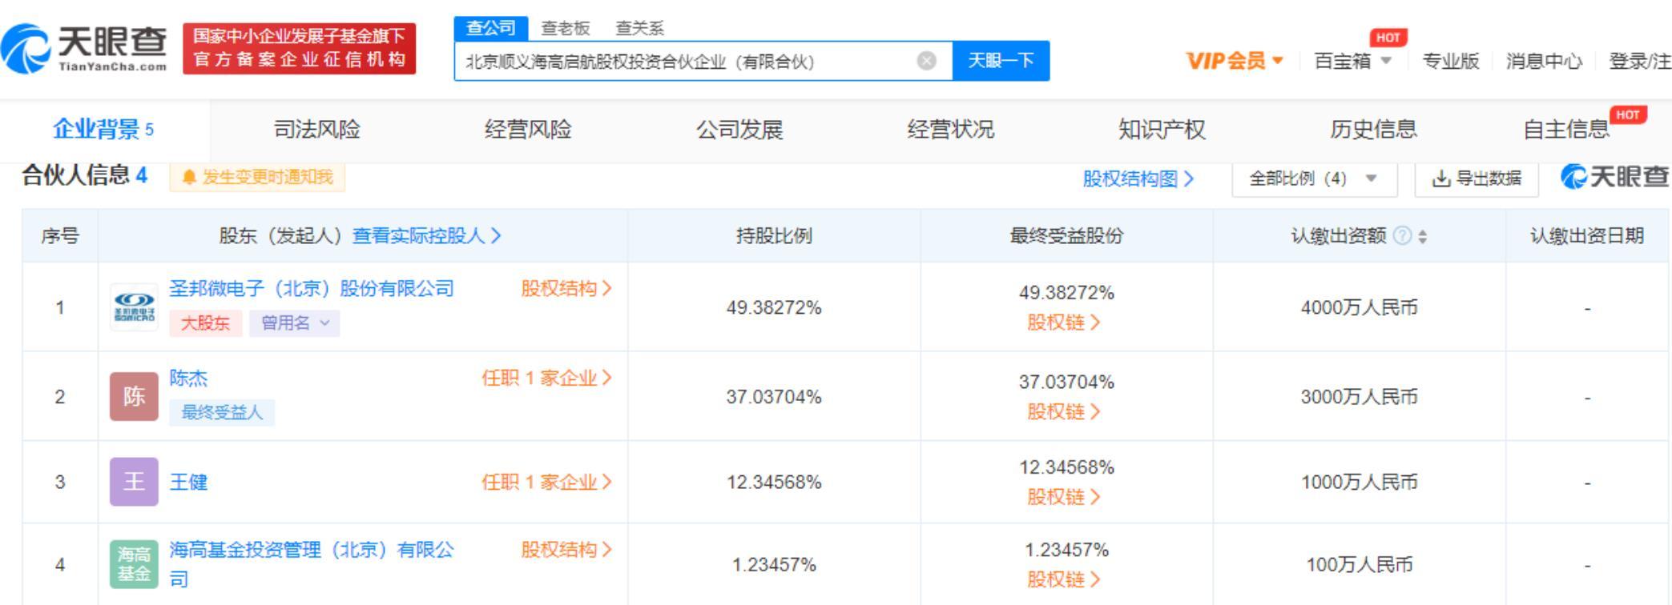Select the 1000万人民币 amount cell

click(1360, 482)
